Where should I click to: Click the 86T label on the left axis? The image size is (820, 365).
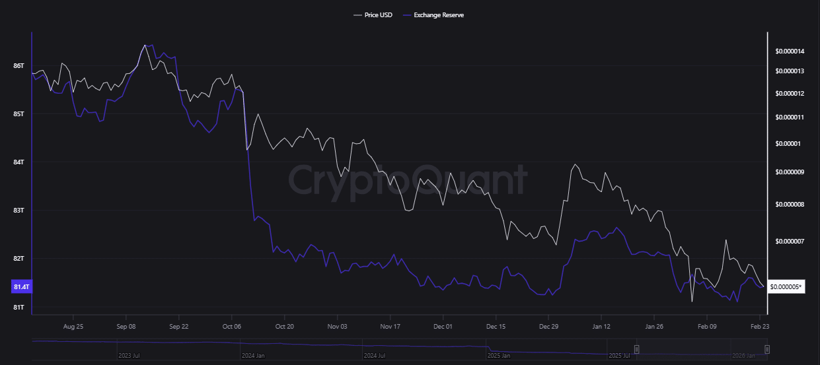[19, 65]
